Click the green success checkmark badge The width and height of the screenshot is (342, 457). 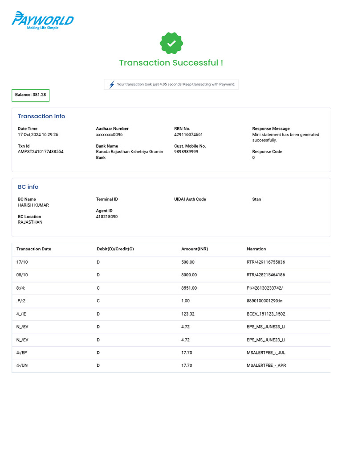171,43
